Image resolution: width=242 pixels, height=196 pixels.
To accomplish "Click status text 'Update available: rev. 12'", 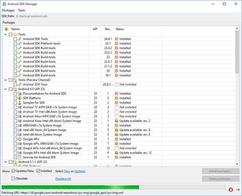I will (x=135, y=153).
